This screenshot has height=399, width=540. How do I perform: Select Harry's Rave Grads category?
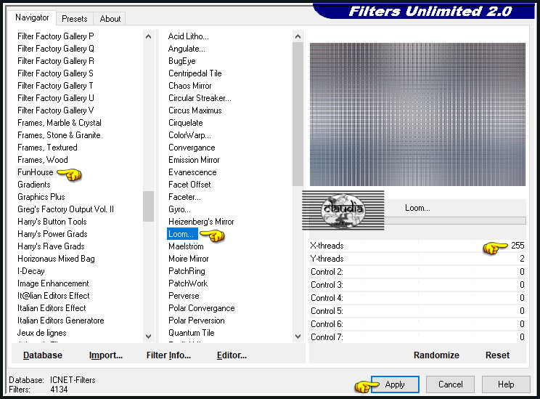(51, 246)
